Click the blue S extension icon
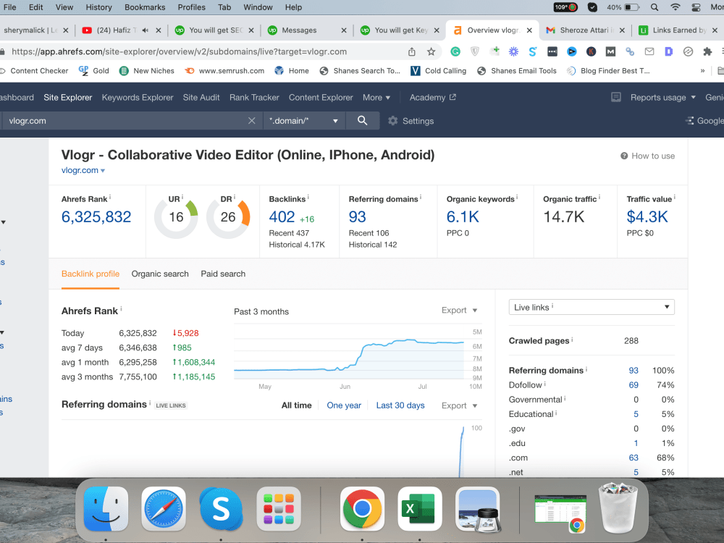724x543 pixels. (533, 51)
